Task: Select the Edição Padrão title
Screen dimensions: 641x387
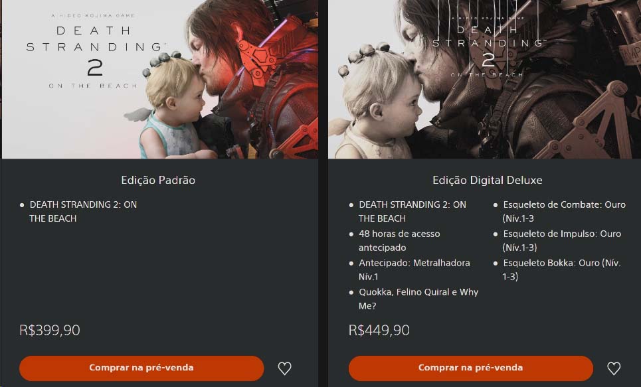Action: (158, 180)
